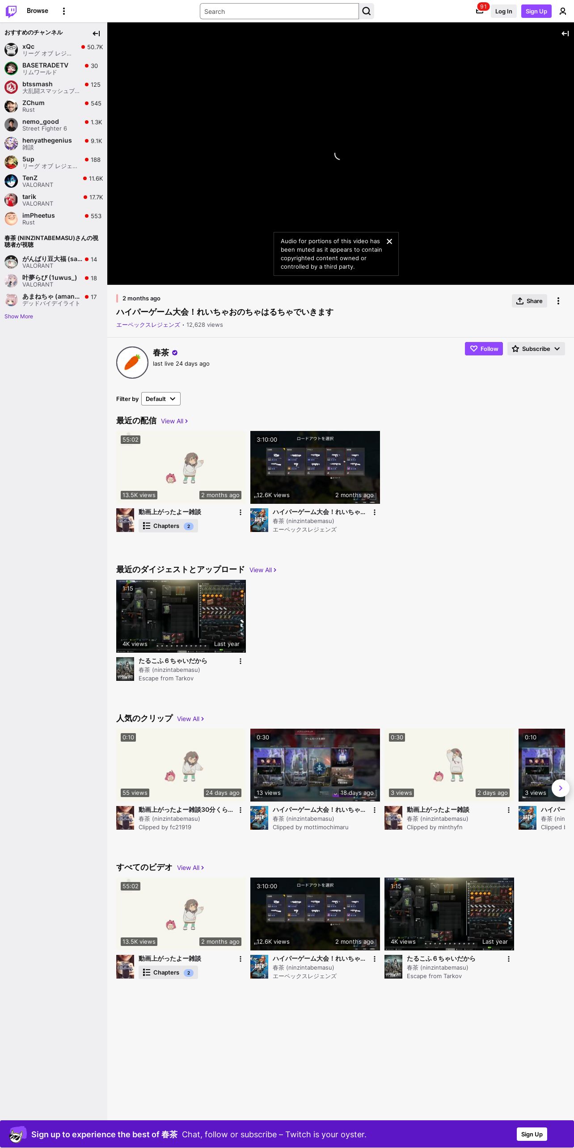This screenshot has height=1148, width=574.
Task: Open the ZChum channel row
Action: (x=54, y=106)
